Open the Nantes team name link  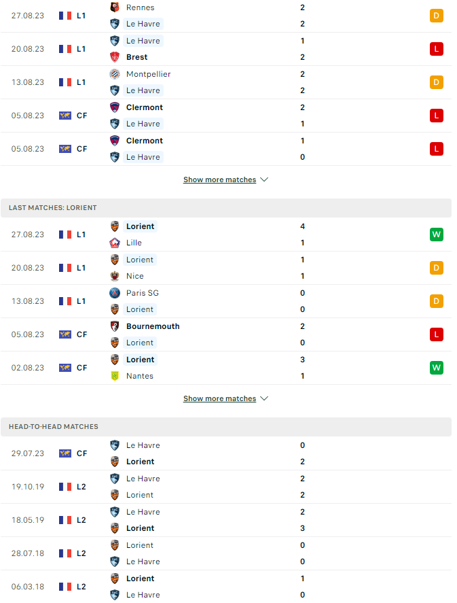(140, 376)
